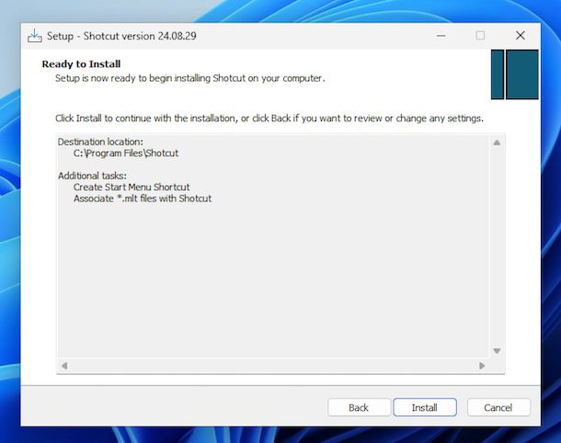Click the 'Ready to Install' heading
Screen dimensions: 561x443
click(x=81, y=64)
